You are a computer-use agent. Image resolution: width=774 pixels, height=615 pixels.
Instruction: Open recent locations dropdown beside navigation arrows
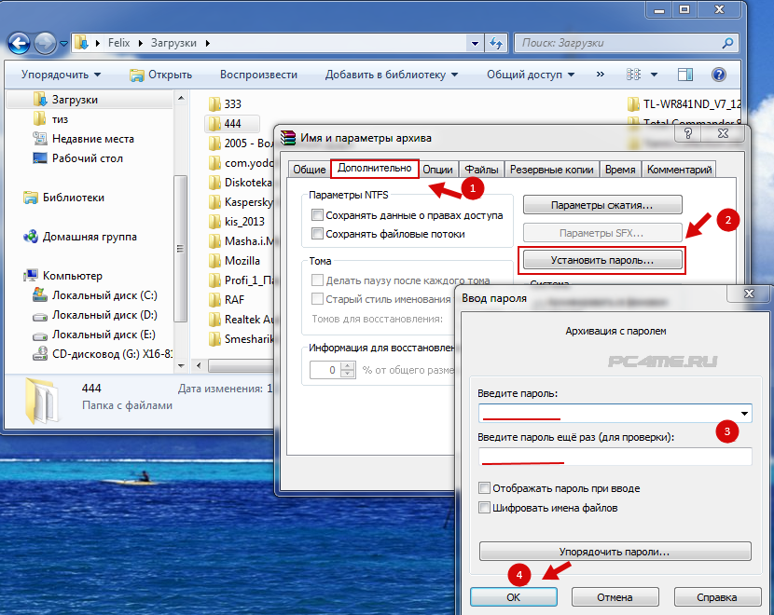click(63, 44)
